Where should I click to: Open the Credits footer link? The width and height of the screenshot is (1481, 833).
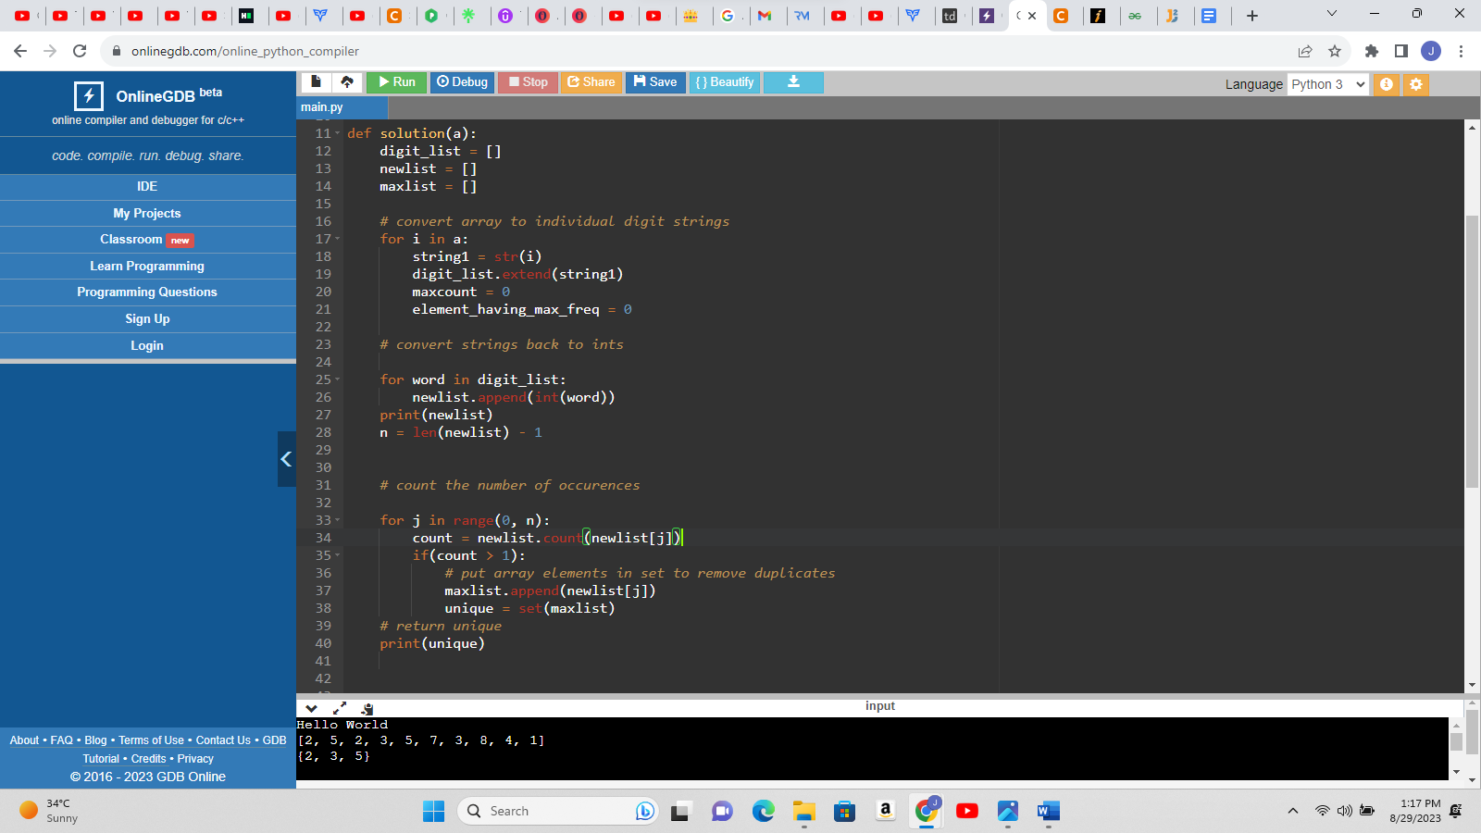148,759
